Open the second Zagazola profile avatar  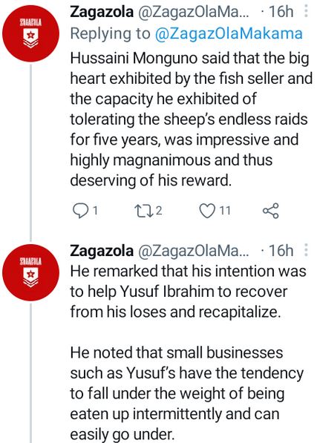click(30, 272)
